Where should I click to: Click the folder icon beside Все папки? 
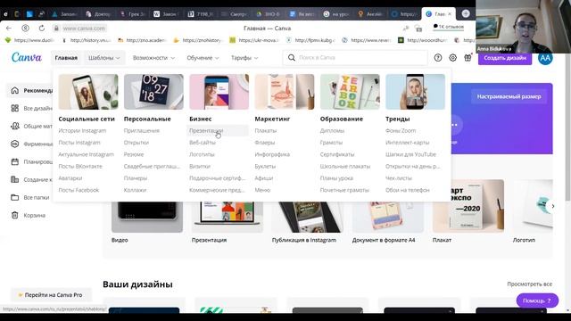(x=14, y=197)
